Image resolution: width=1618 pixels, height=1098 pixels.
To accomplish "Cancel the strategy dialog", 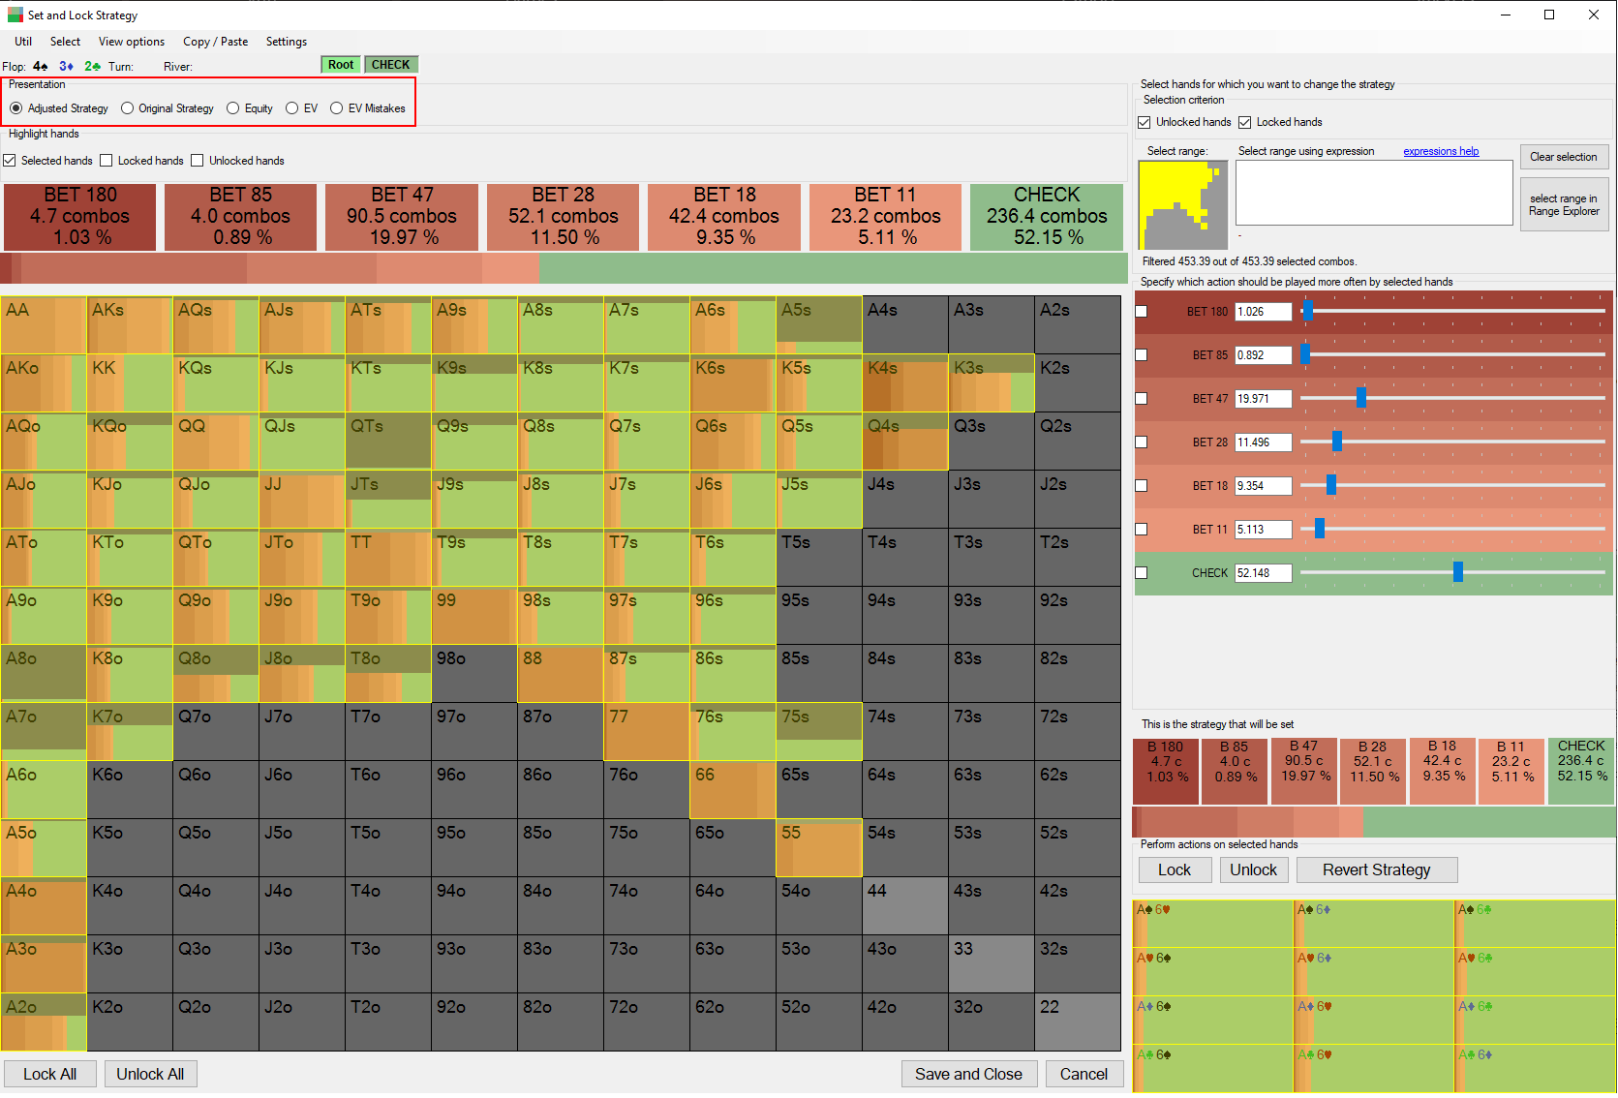I will tap(1084, 1074).
